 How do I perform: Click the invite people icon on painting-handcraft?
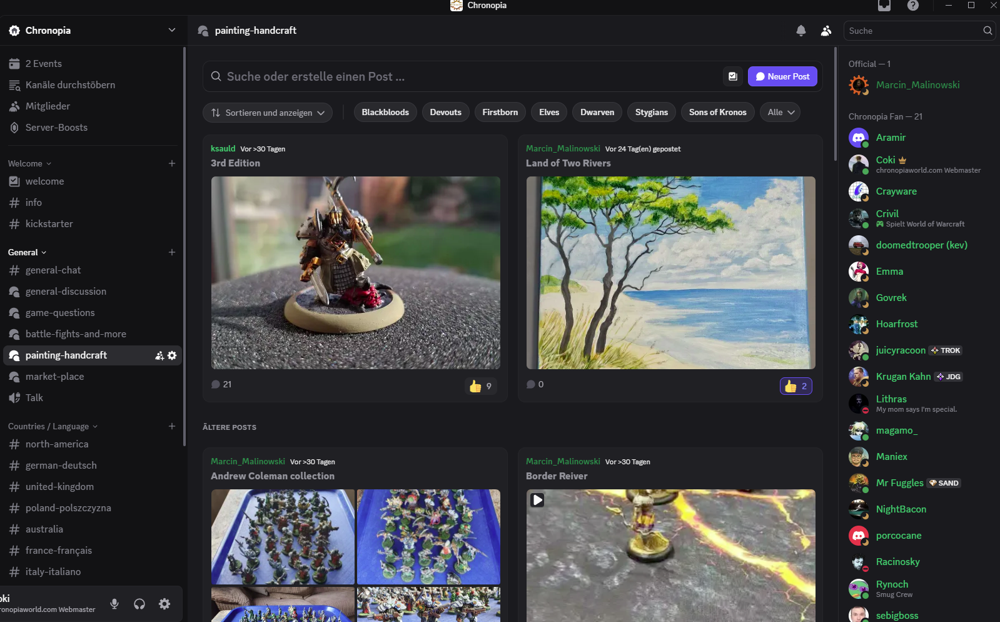point(159,355)
